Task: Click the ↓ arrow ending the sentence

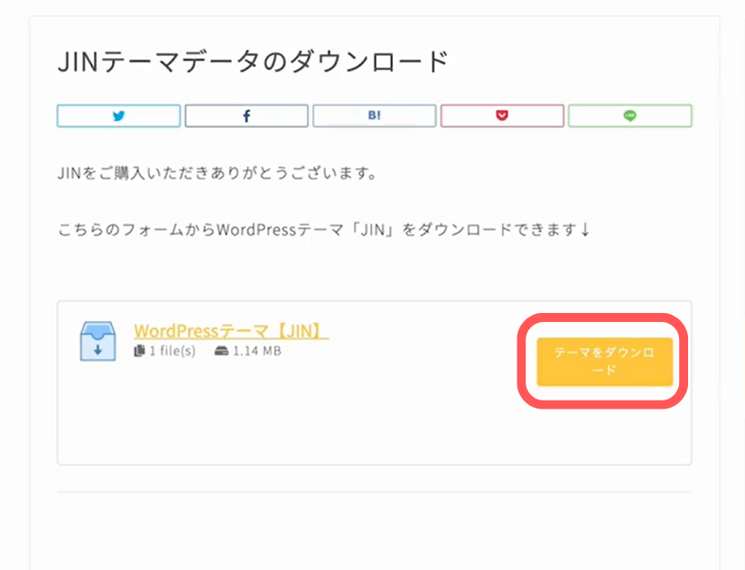Action: point(585,230)
